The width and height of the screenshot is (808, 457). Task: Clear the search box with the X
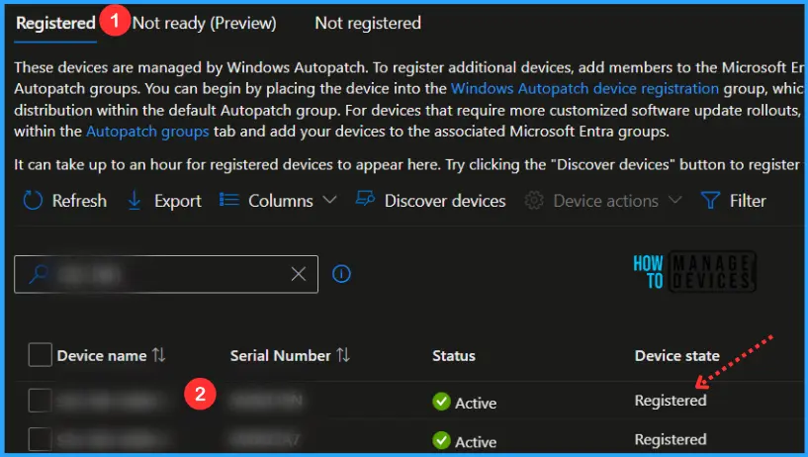pyautogui.click(x=299, y=274)
